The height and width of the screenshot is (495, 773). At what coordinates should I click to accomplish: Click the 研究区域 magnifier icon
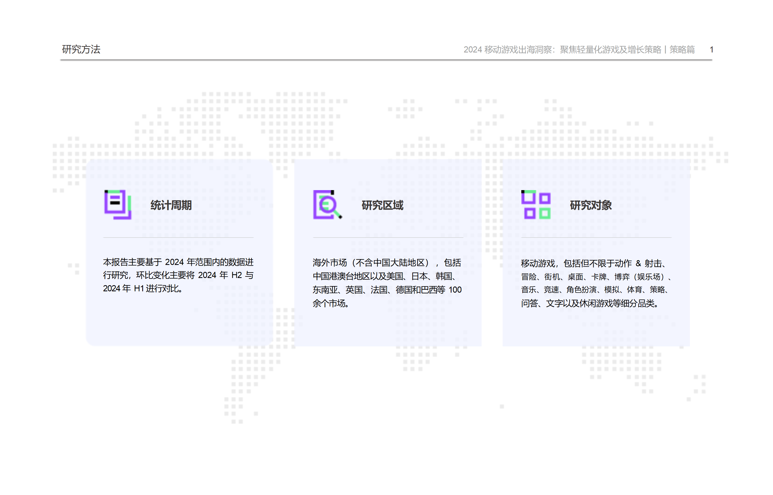[327, 205]
